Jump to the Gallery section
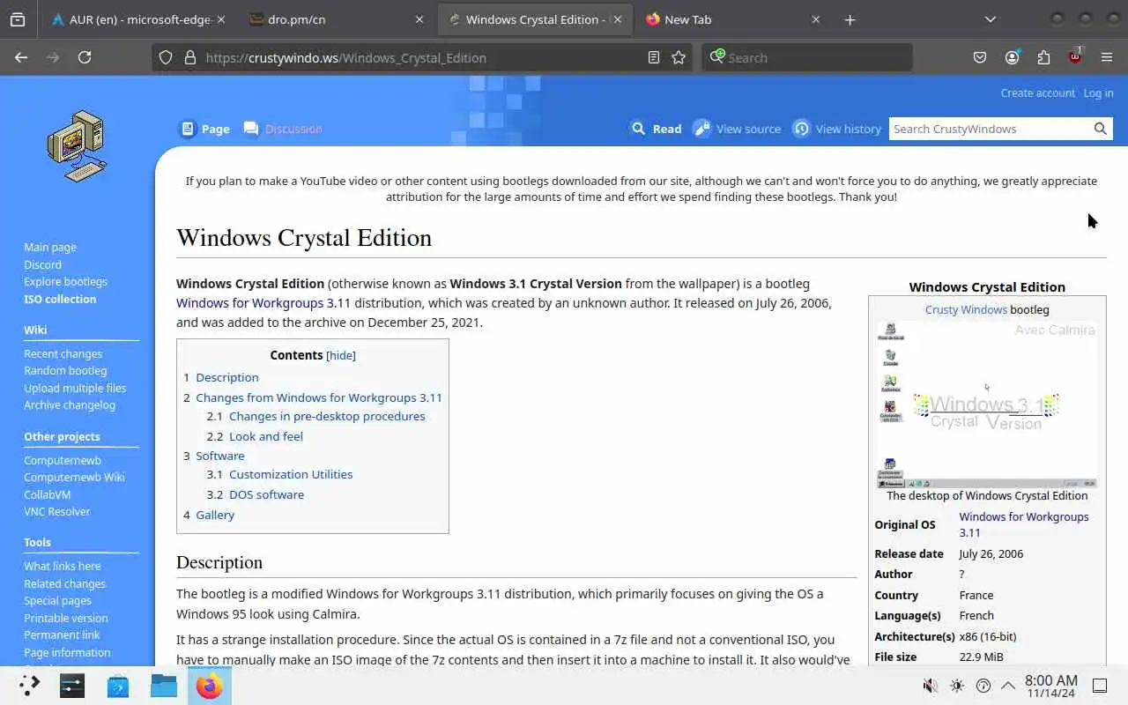The width and height of the screenshot is (1128, 705). [x=215, y=515]
